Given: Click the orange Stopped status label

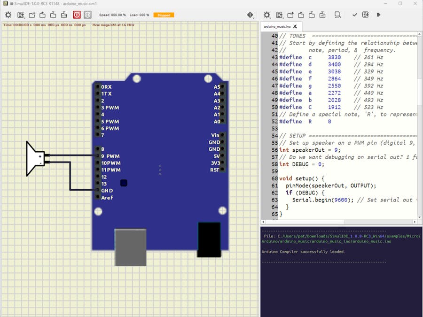Looking at the screenshot, I should click(164, 15).
